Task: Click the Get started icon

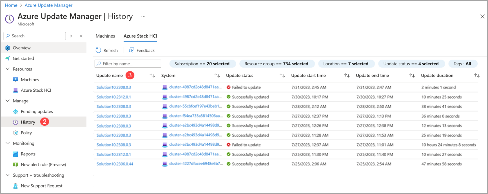Action: tap(8, 58)
